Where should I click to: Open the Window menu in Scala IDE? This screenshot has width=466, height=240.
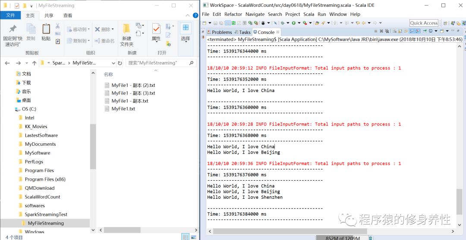click(x=338, y=14)
